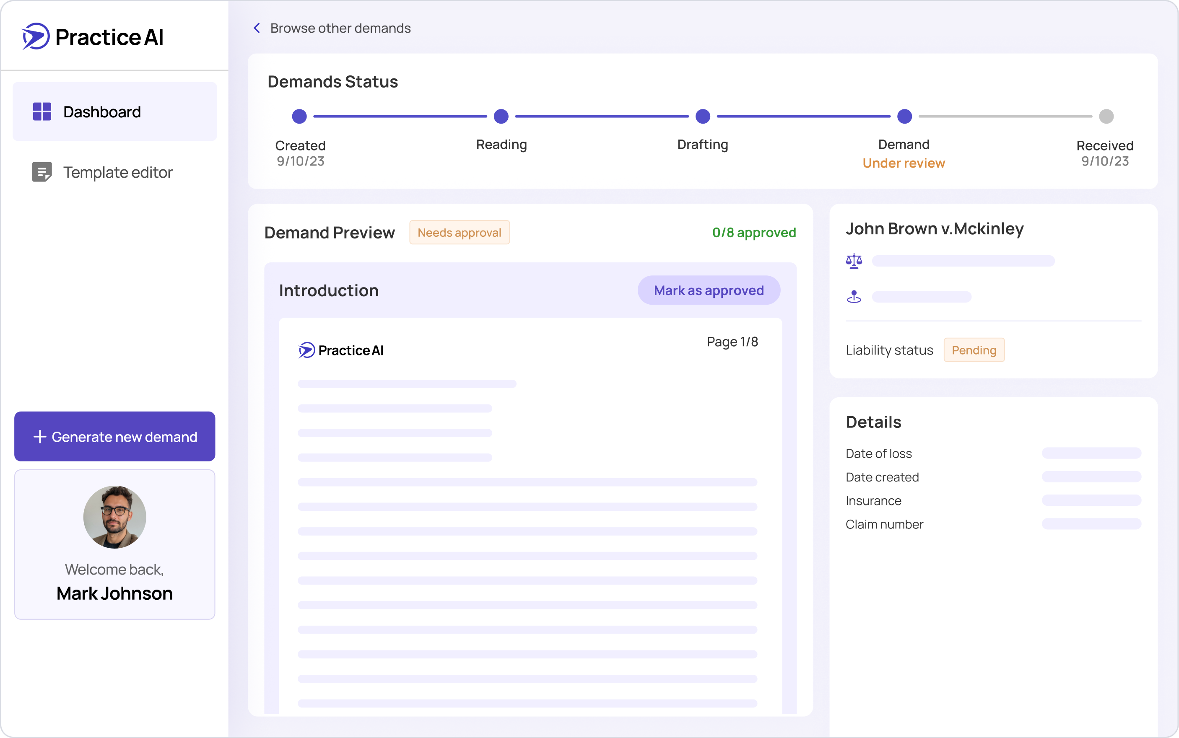Toggle the Pending liability status badge
Image resolution: width=1179 pixels, height=738 pixels.
(x=974, y=350)
